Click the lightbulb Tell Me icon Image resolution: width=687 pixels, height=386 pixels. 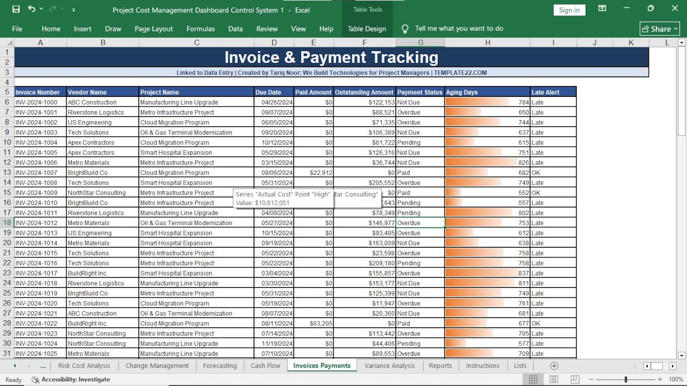coord(405,29)
